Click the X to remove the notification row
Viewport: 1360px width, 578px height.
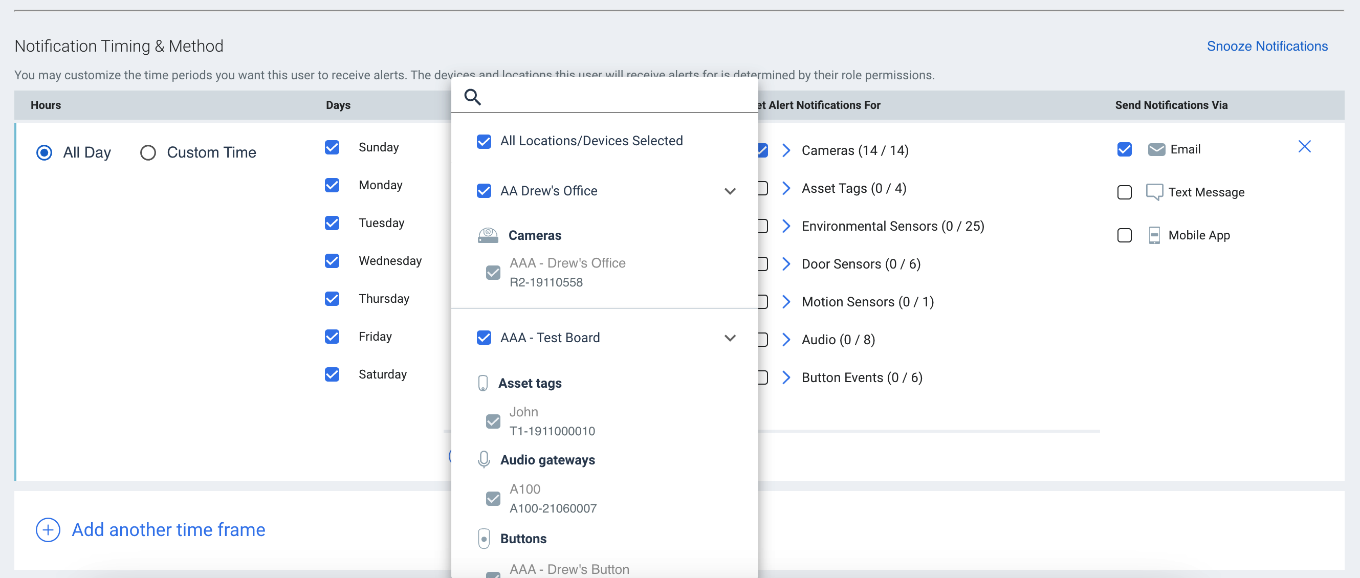(1305, 147)
